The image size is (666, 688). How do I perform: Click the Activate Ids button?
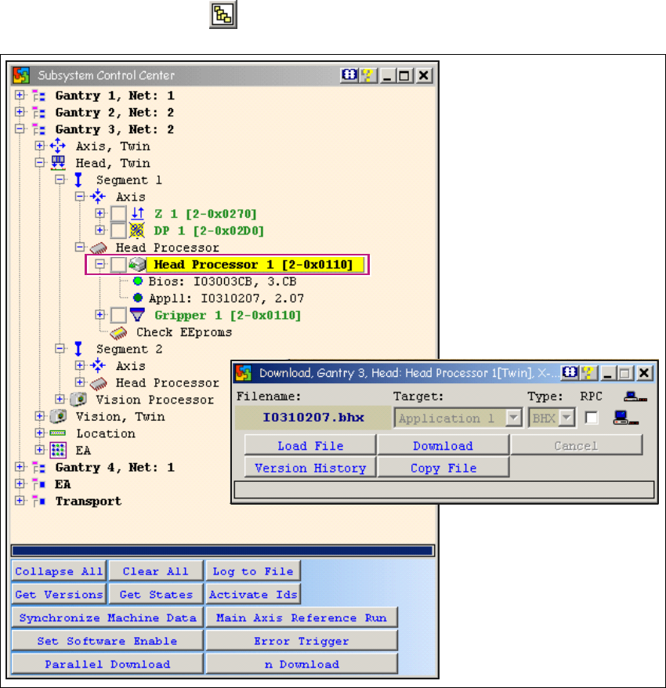pyautogui.click(x=253, y=594)
